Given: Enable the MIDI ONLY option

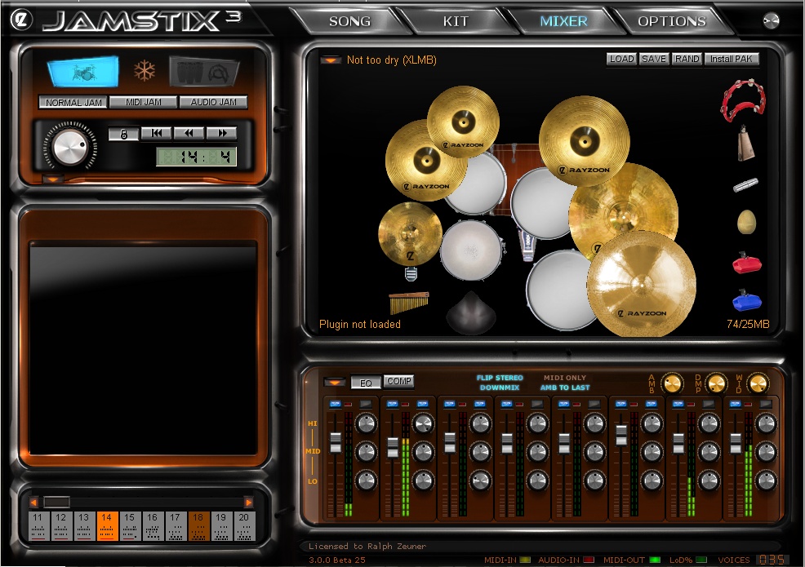Looking at the screenshot, I should [565, 378].
